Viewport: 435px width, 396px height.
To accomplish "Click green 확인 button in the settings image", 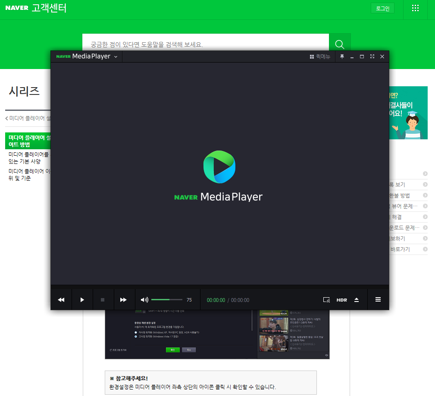I will click(x=172, y=350).
